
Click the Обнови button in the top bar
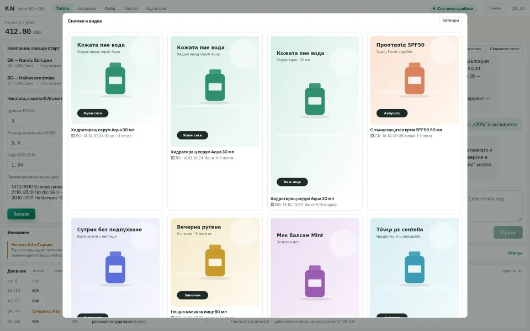click(x=494, y=8)
